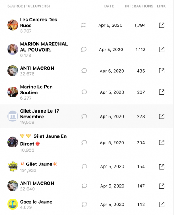The image size is (174, 215).
Task: Open the Marine Le Pen Soutien source name
Action: (36, 89)
